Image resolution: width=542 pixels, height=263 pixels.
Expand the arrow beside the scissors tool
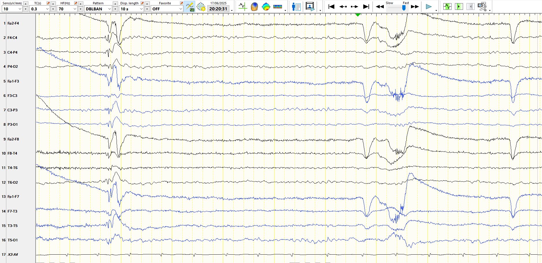coord(490,10)
